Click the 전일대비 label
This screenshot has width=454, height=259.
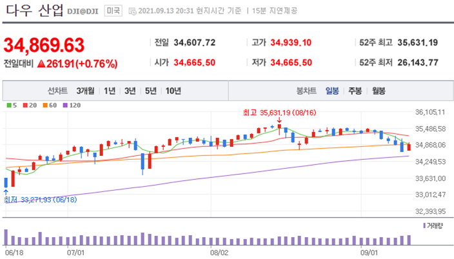19,64
